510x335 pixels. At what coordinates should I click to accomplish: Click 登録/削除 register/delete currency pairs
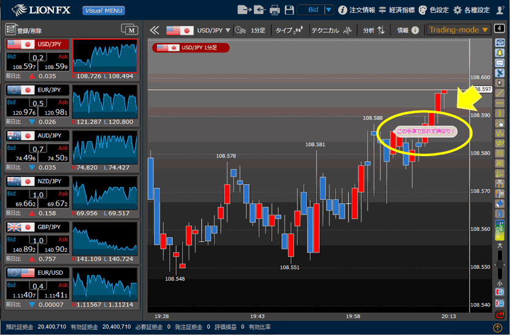(x=24, y=30)
